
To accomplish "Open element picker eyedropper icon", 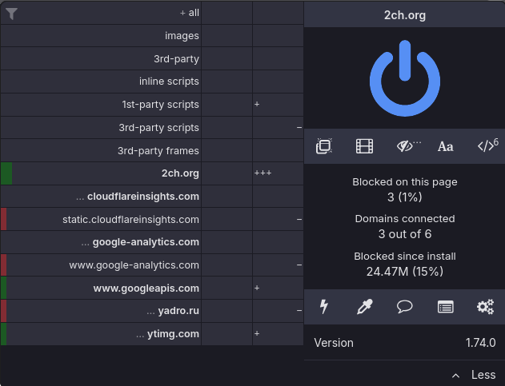I will click(x=365, y=307).
